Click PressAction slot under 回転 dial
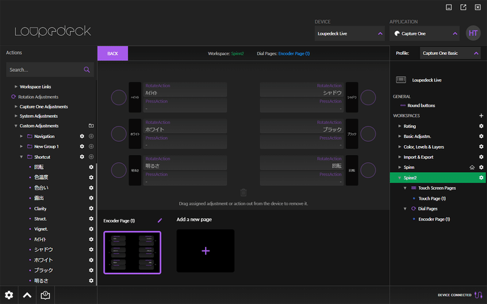Viewport: 487px width, 304px height. pos(301,178)
